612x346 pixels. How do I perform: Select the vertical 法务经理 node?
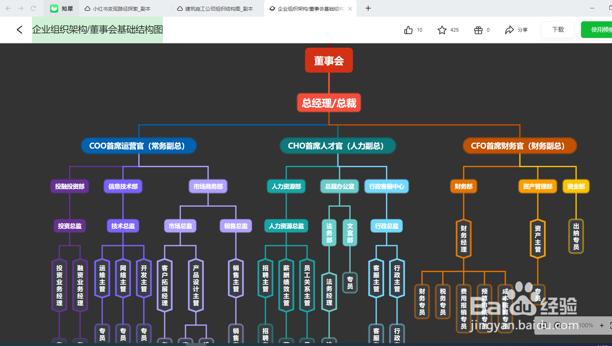coord(329,292)
